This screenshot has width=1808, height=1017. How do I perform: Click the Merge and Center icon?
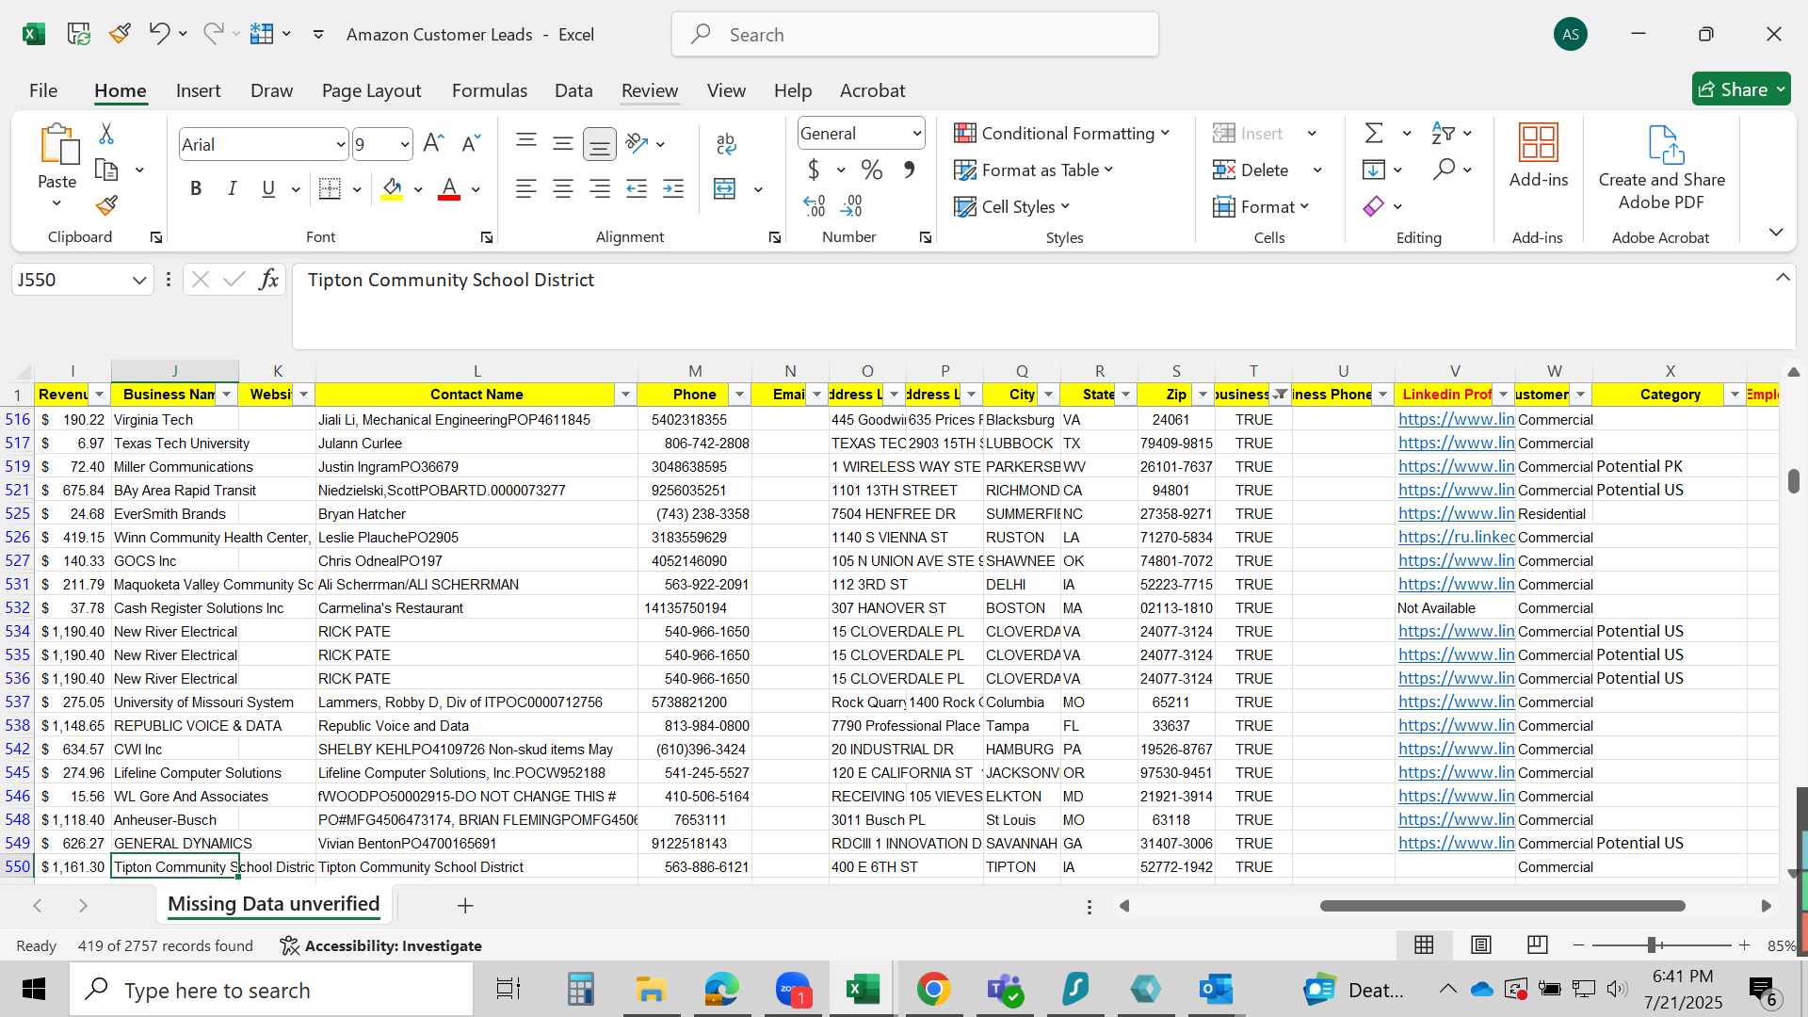click(x=724, y=189)
